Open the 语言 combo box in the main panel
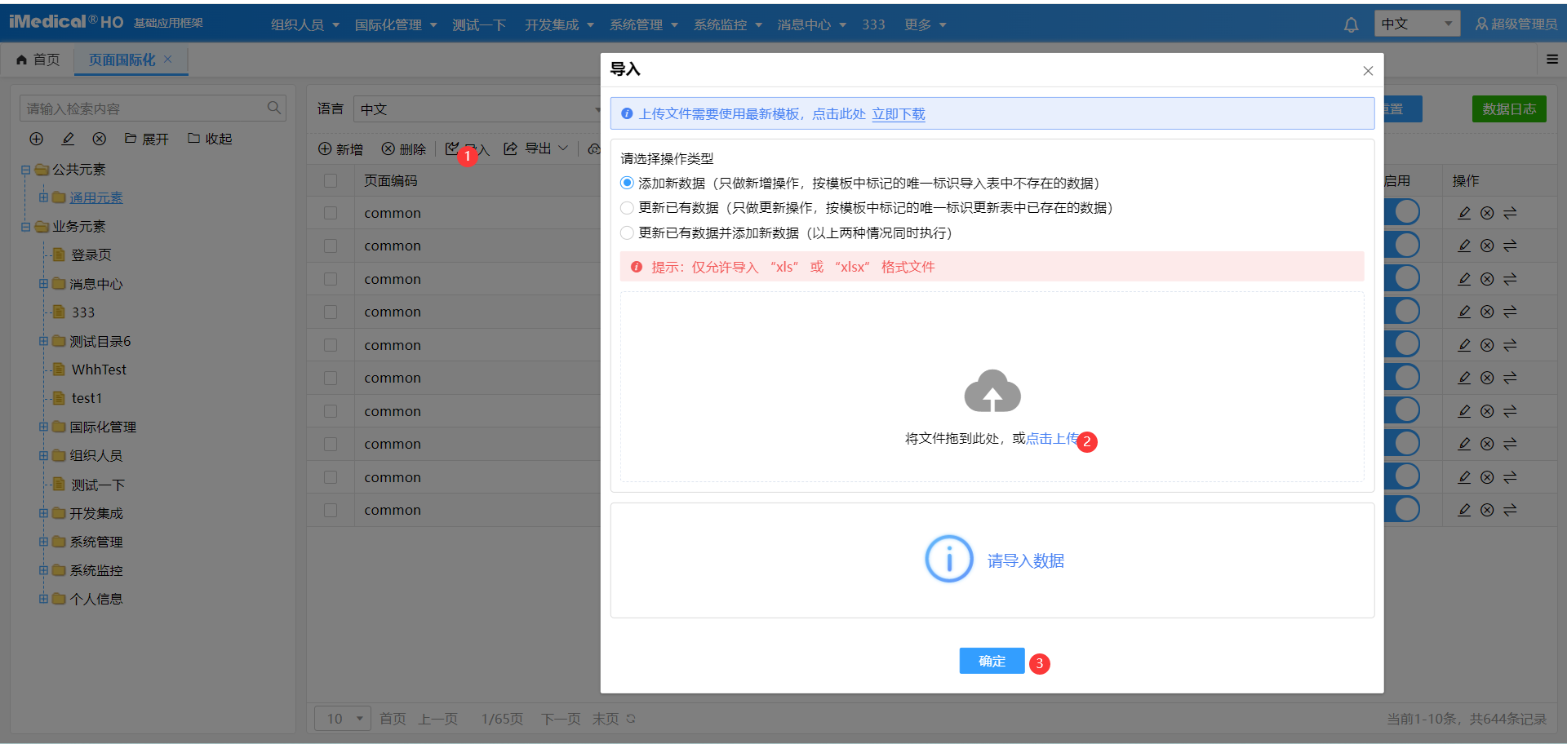The height and width of the screenshot is (744, 1567). pos(477,108)
